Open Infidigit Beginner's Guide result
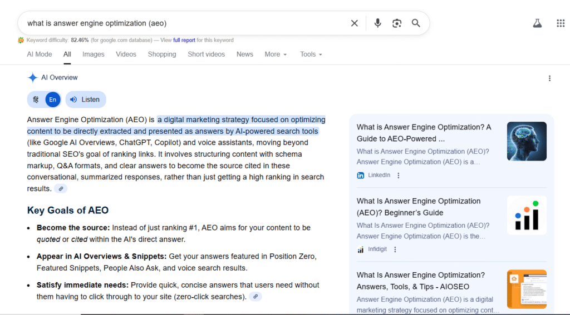Image resolution: width=570 pixels, height=315 pixels. point(419,207)
